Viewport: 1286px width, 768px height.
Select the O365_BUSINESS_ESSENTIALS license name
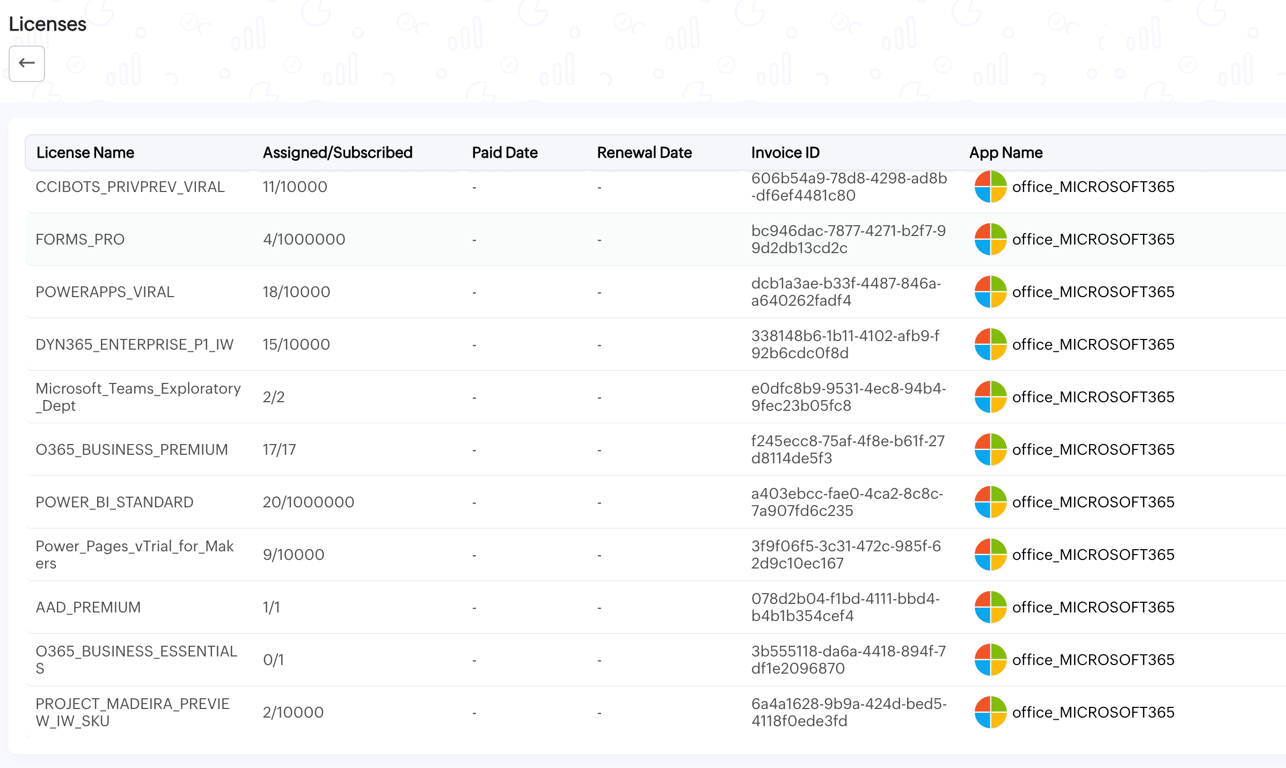(x=136, y=660)
